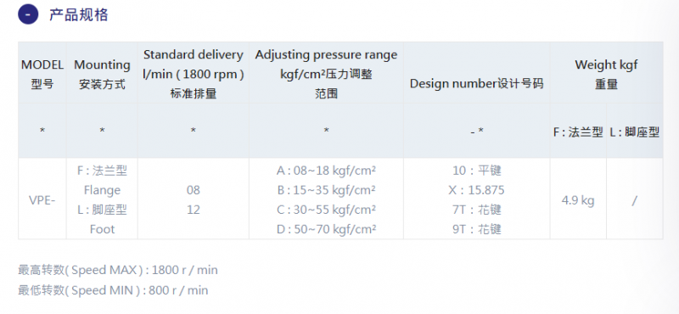Click the 08 delivery value
This screenshot has height=314, width=679.
coord(194,191)
